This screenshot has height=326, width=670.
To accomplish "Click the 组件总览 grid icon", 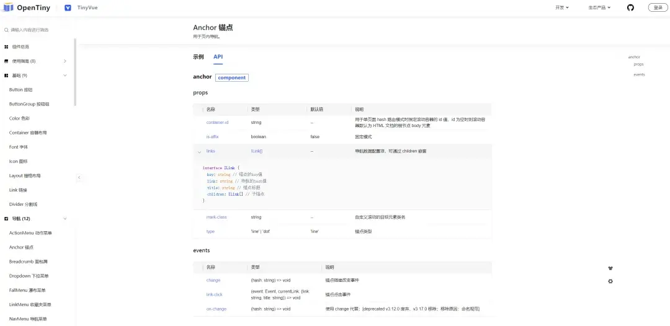I will click(6, 47).
